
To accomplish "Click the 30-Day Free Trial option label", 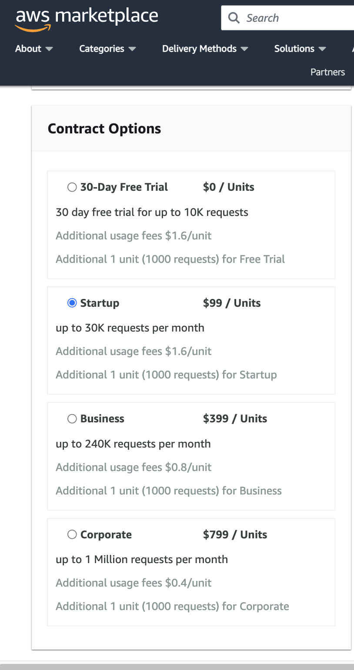I will [124, 187].
